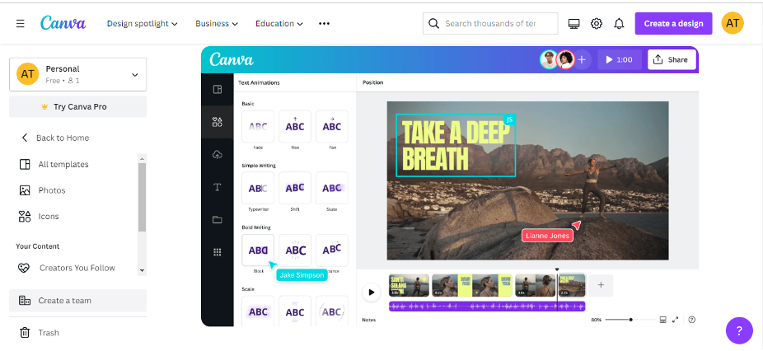Screen dimensions: 763x351
Task: Click the small editor help circle icon
Action: 692,320
